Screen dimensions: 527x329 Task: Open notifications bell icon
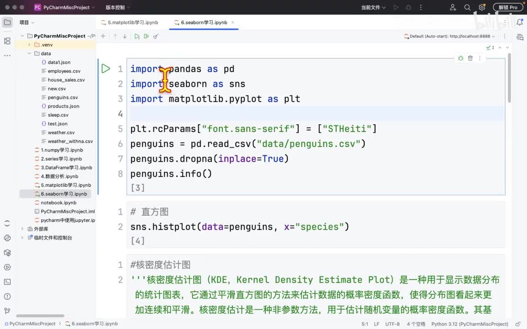pos(520,22)
